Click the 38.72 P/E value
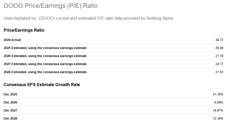The width and height of the screenshot is (229, 125). point(219,40)
